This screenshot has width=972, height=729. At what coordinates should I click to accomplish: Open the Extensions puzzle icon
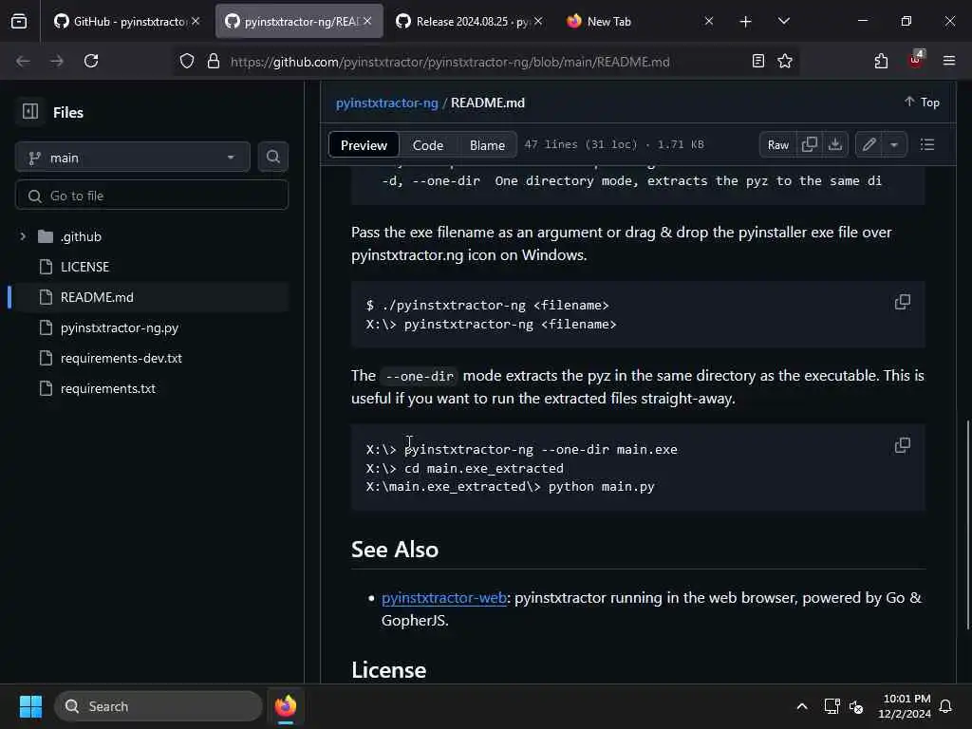pyautogui.click(x=881, y=61)
